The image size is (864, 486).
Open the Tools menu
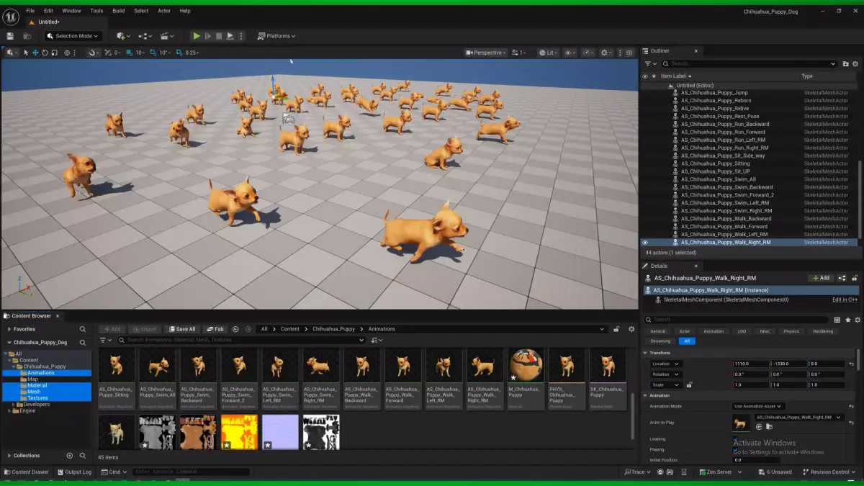96,11
